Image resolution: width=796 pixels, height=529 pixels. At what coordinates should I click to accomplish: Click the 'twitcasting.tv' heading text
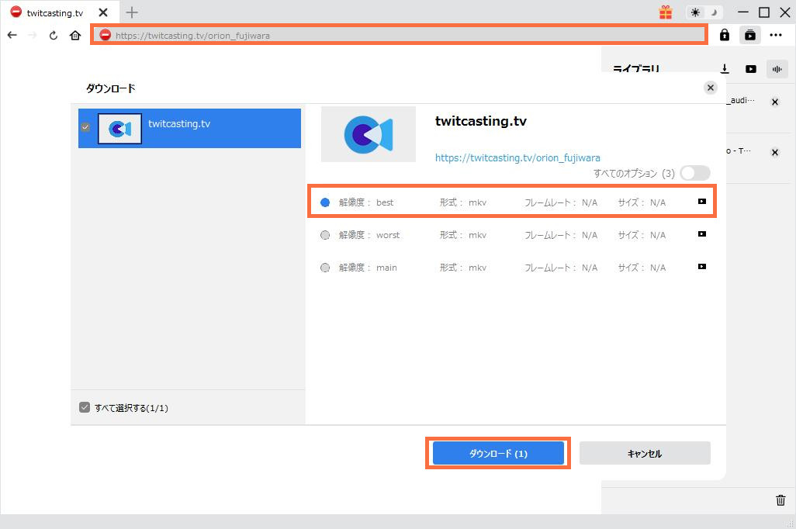(x=481, y=121)
